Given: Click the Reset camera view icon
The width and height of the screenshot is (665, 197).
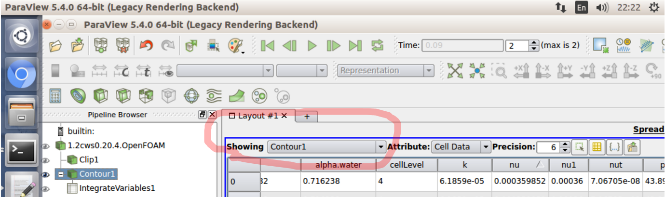Looking at the screenshot, I should point(455,71).
